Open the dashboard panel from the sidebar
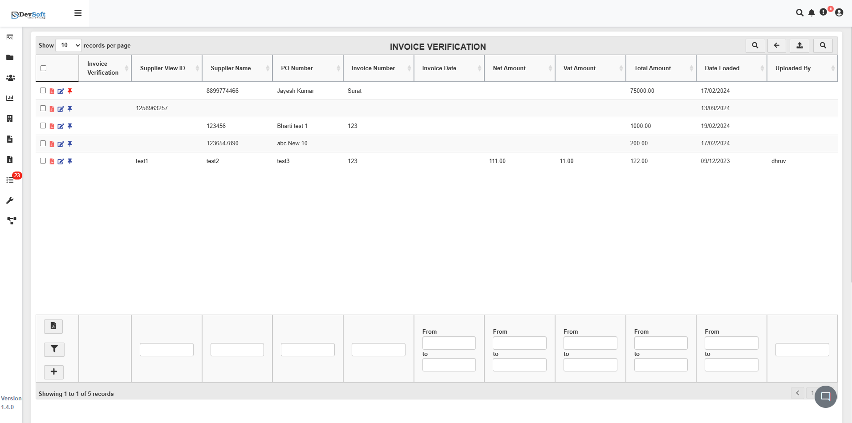Image resolution: width=852 pixels, height=423 pixels. 10,37
